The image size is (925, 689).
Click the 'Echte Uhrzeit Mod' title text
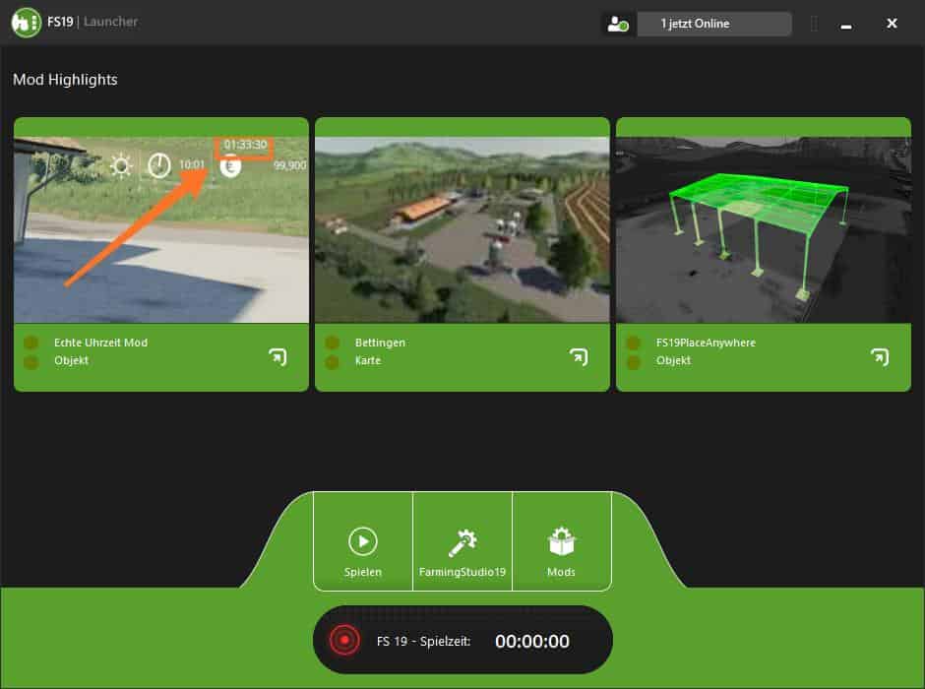click(x=100, y=343)
